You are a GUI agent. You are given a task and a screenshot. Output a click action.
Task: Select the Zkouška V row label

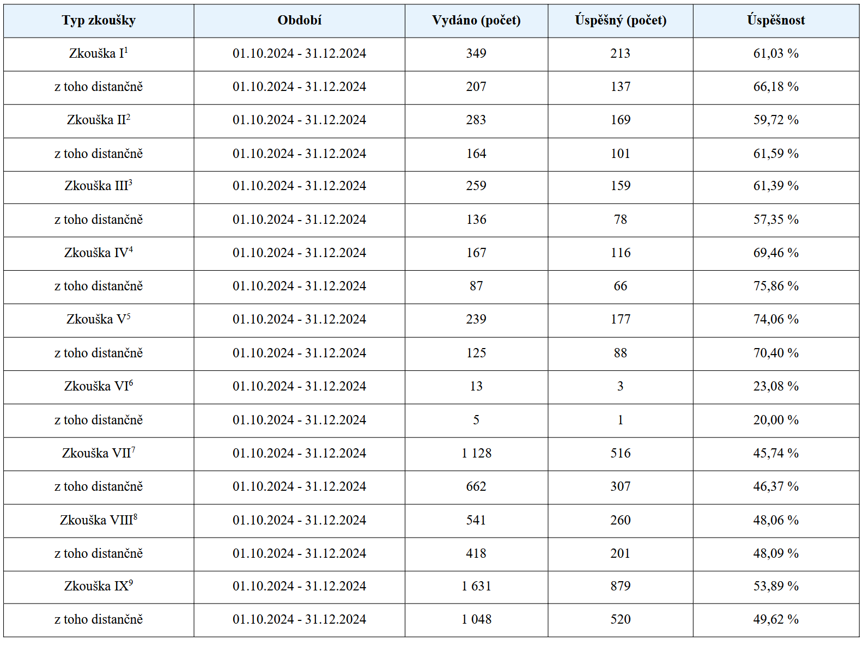[99, 319]
